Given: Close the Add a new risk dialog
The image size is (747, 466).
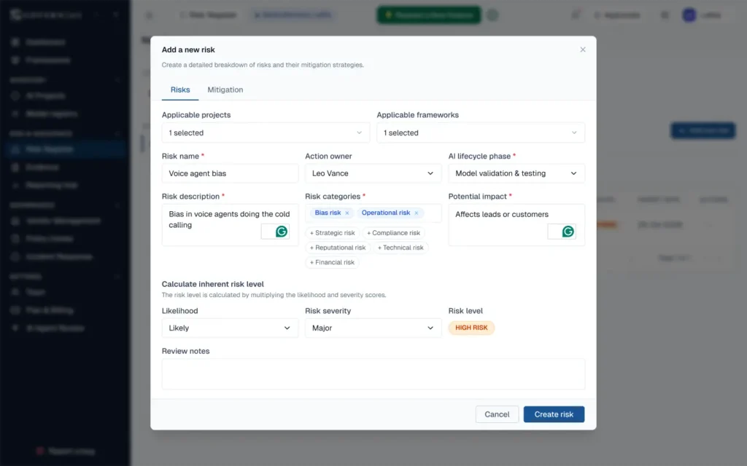Looking at the screenshot, I should point(582,50).
